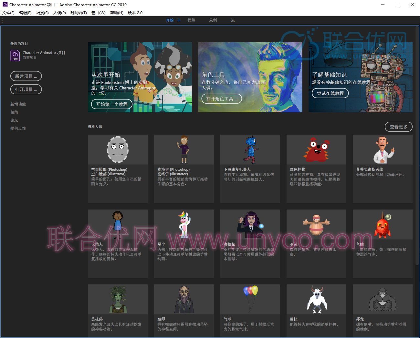The width and height of the screenshot is (420, 338).
Task: Open the 文件(F) menu
Action: [x=8, y=13]
